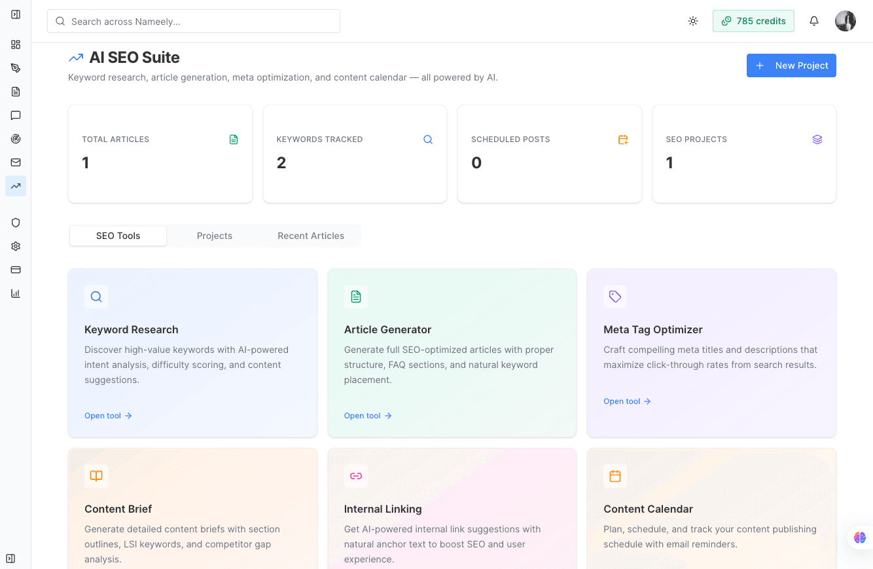Click the floating AI assistant brain button
Screen dimensions: 873x569
coord(859,538)
